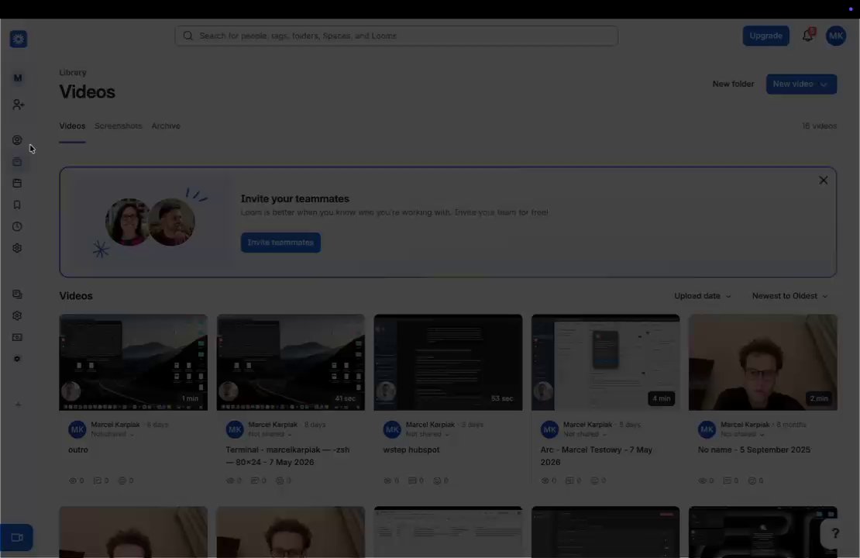860x558 pixels.
Task: Click the 16 videos count text
Action: pos(820,126)
